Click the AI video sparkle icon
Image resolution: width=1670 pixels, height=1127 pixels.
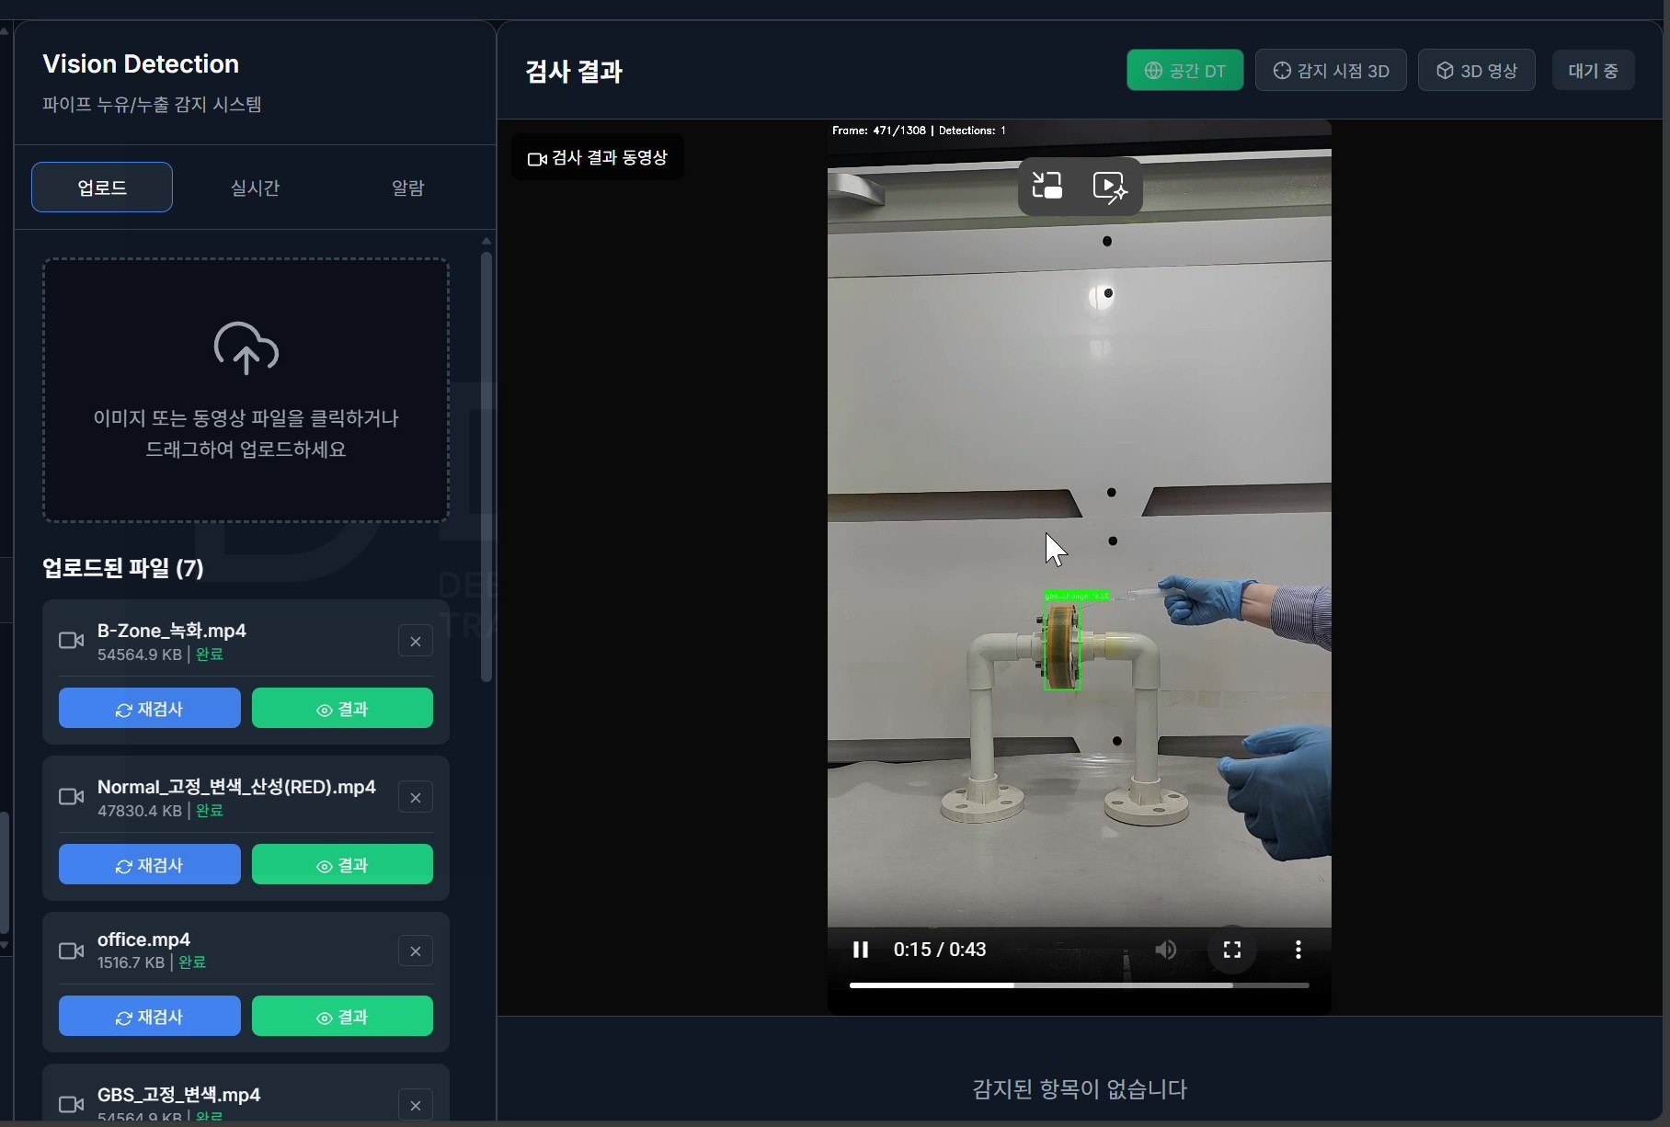pyautogui.click(x=1110, y=187)
